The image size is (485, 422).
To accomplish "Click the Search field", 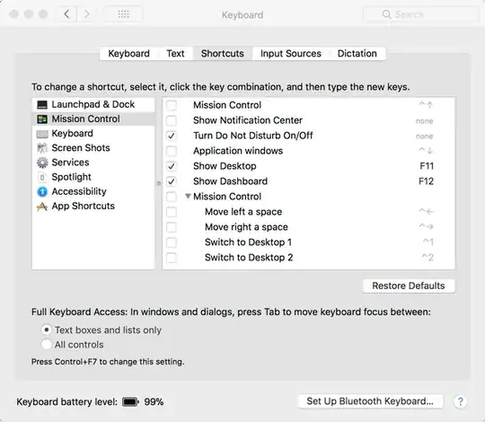I will pos(420,14).
